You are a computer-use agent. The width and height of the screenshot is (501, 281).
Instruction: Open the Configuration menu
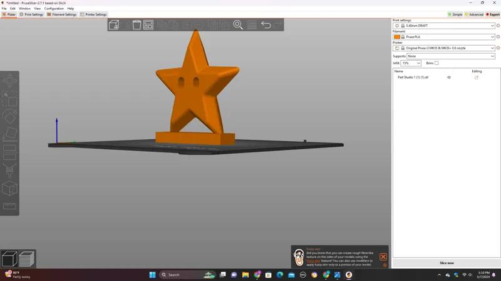(54, 9)
